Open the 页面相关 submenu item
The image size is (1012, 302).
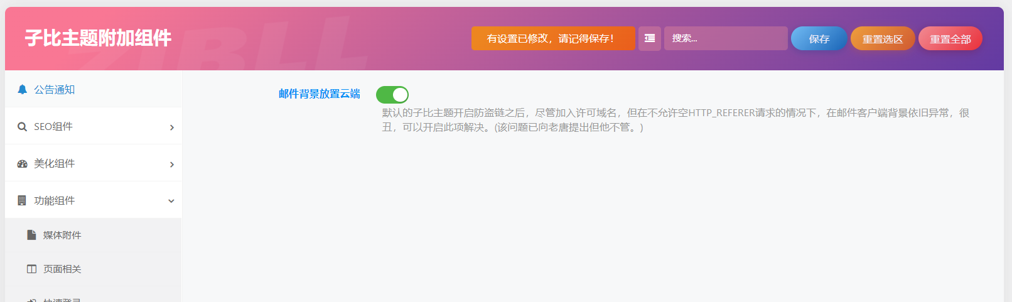93,269
